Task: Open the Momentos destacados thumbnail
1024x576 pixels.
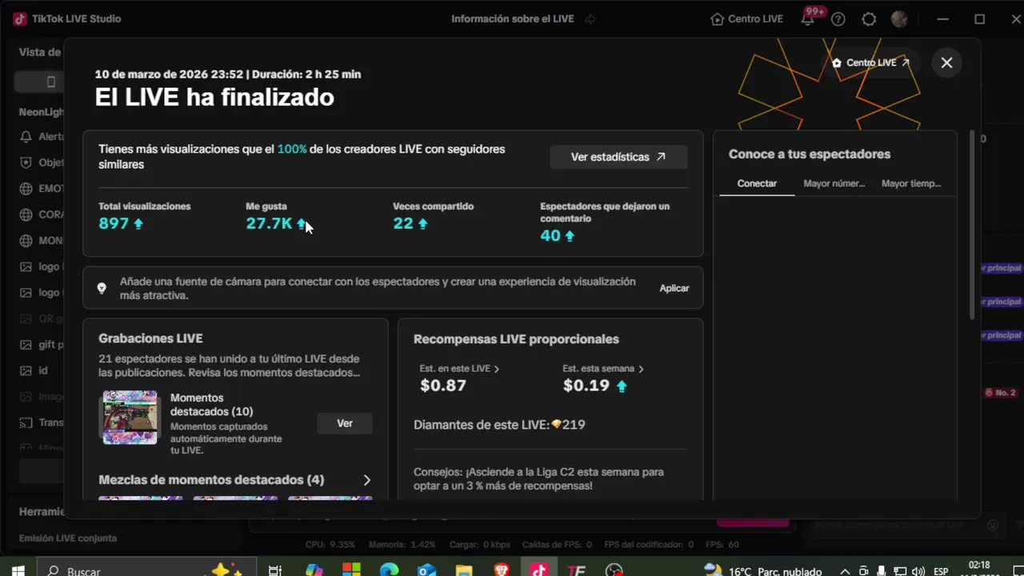Action: pos(130,417)
